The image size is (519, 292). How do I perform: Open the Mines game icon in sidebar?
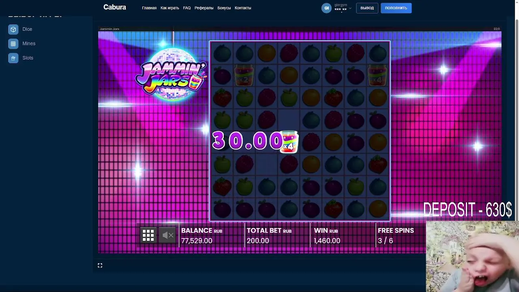13,43
